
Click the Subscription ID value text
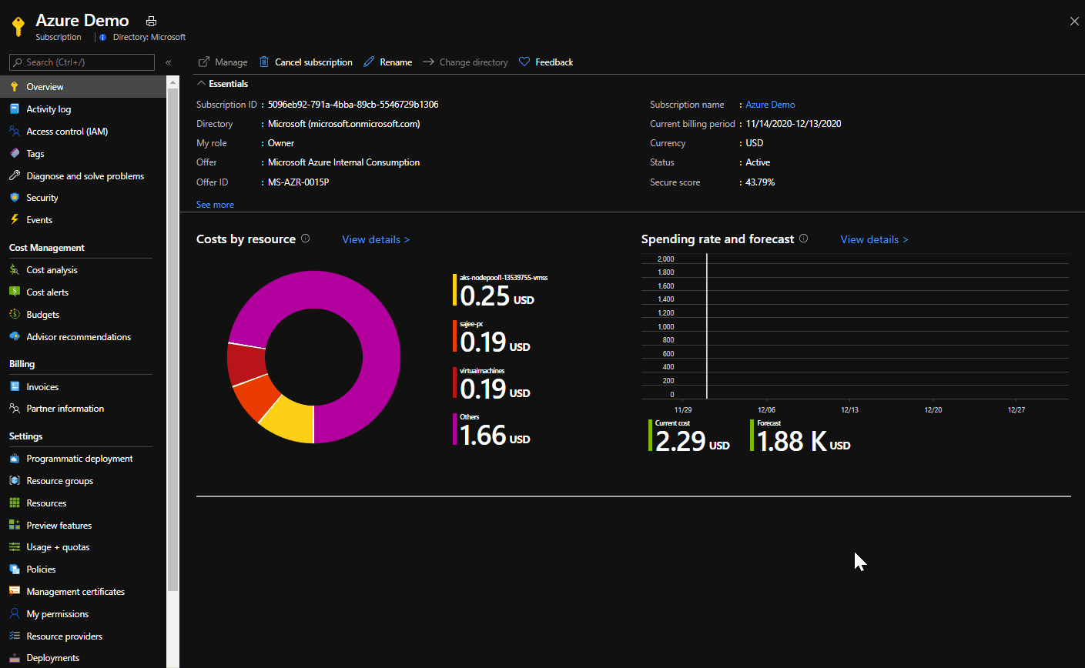353,105
